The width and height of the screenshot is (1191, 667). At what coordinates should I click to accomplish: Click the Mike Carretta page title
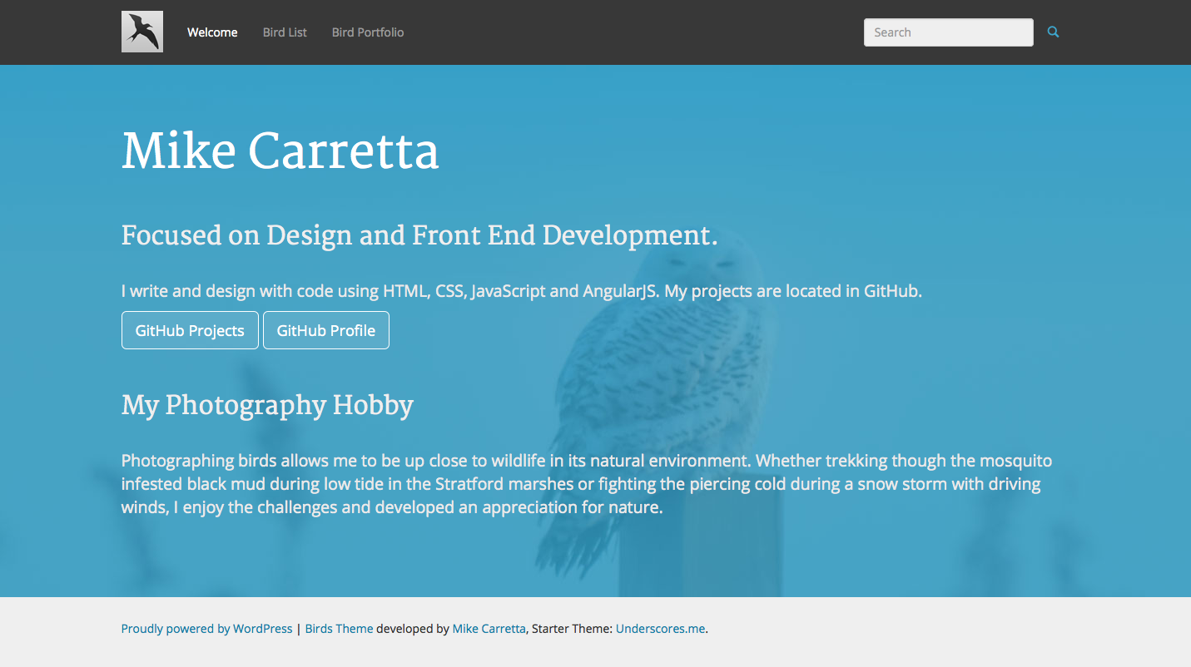click(280, 151)
